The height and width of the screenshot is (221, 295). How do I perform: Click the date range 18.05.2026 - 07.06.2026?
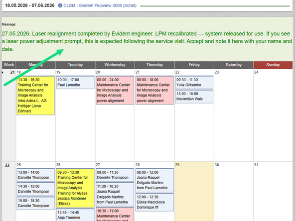point(30,5)
